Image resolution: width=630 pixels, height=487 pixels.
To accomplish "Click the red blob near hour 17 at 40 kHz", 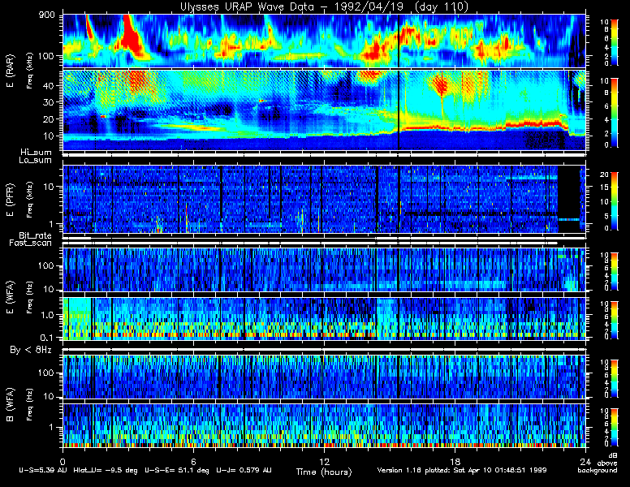I will [441, 85].
